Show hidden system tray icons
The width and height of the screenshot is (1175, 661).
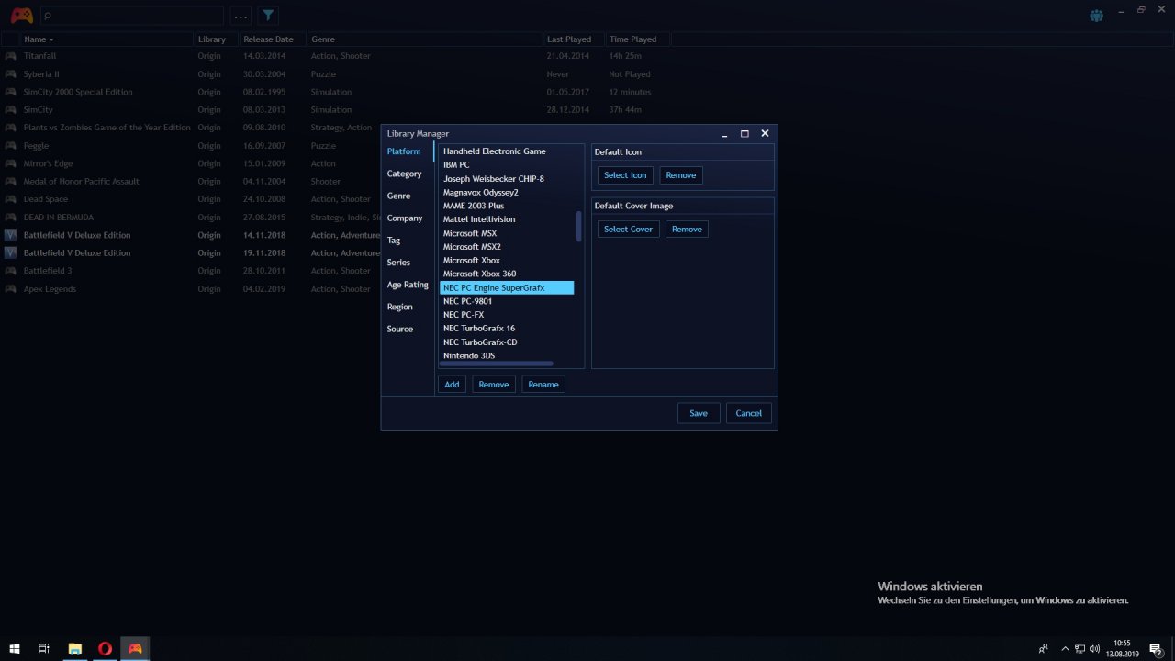tap(1064, 648)
